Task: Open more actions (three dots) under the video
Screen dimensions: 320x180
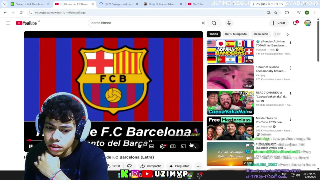Action: (x=198, y=166)
